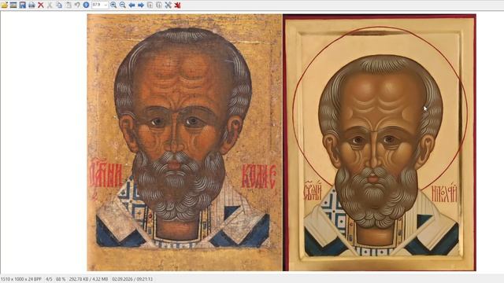Screen dimensions: 504x283
Task: Save the image with the floppy icon
Action: [22, 5]
